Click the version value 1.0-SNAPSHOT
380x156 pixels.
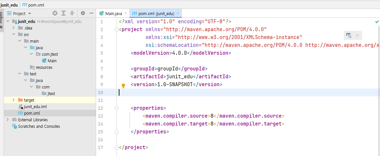pyautogui.click(x=175, y=85)
